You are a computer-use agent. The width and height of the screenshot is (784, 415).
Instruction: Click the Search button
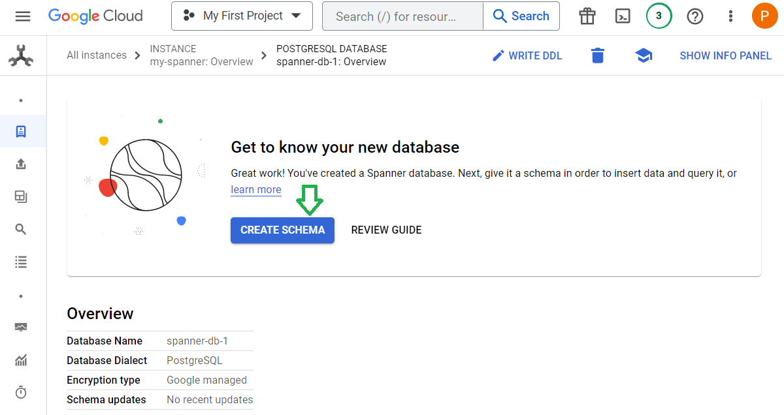tap(521, 16)
